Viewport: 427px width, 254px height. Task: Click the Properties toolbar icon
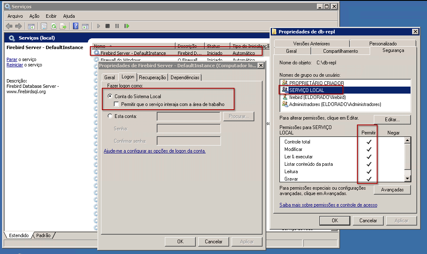click(x=44, y=26)
